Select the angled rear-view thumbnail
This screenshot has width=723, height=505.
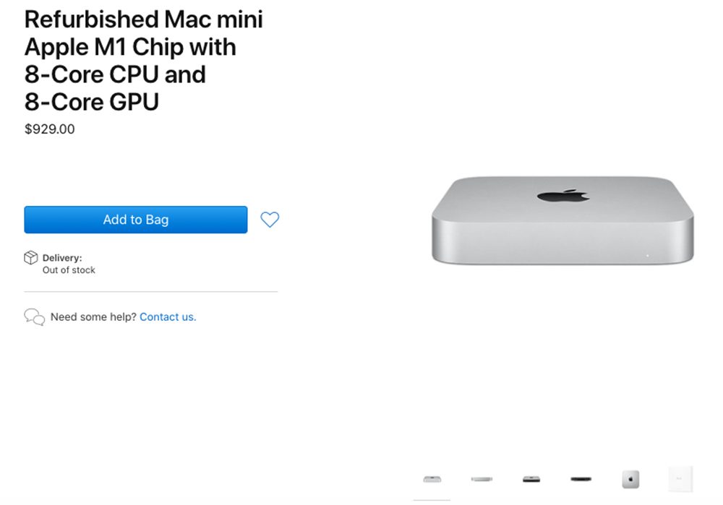point(482,478)
